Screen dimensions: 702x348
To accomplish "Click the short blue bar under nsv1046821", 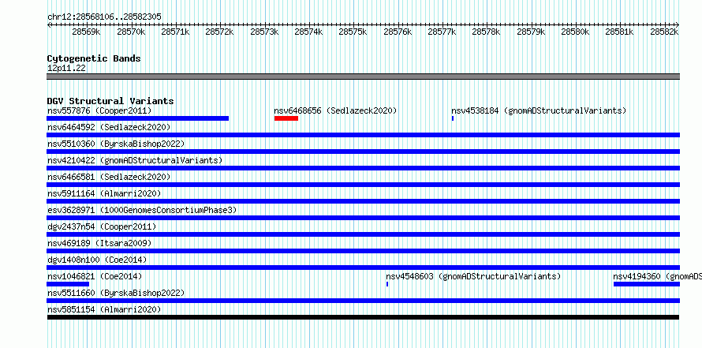I will click(x=68, y=284).
